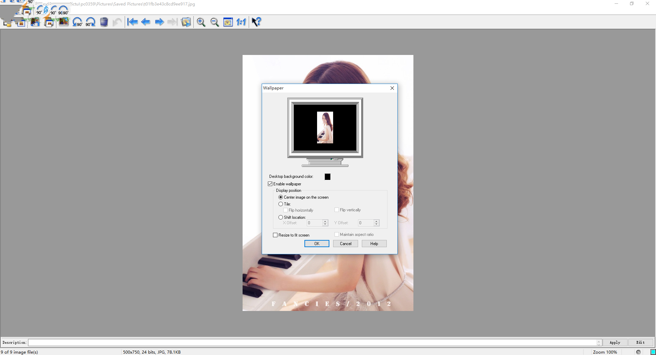The image size is (656, 355).
Task: Click the context help cursor icon
Action: pyautogui.click(x=256, y=22)
